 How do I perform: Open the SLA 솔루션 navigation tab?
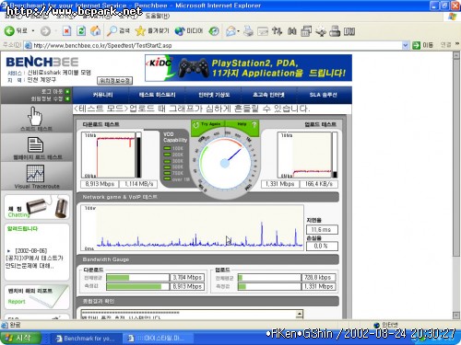[323, 95]
